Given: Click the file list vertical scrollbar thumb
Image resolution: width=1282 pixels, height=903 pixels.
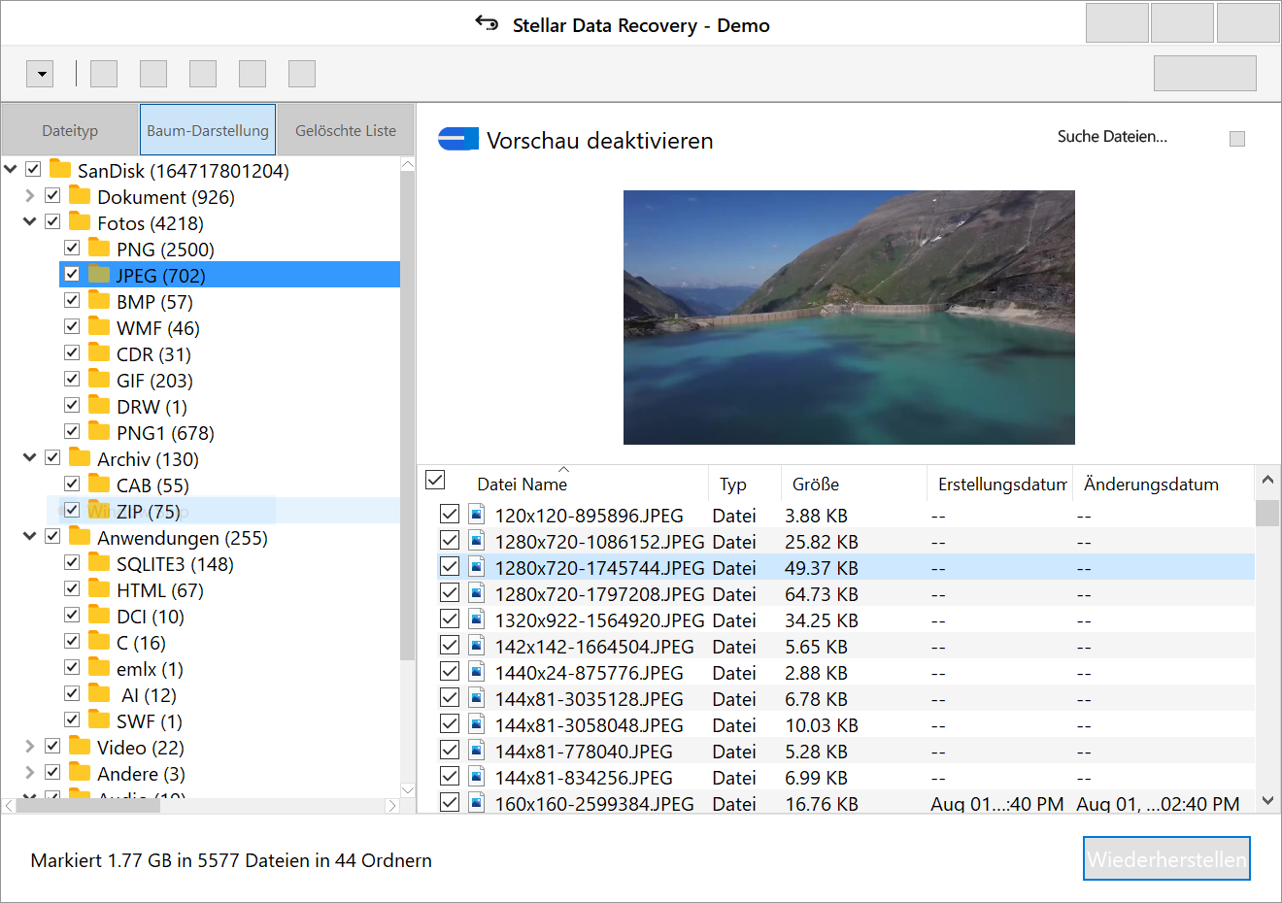Looking at the screenshot, I should click(1267, 513).
